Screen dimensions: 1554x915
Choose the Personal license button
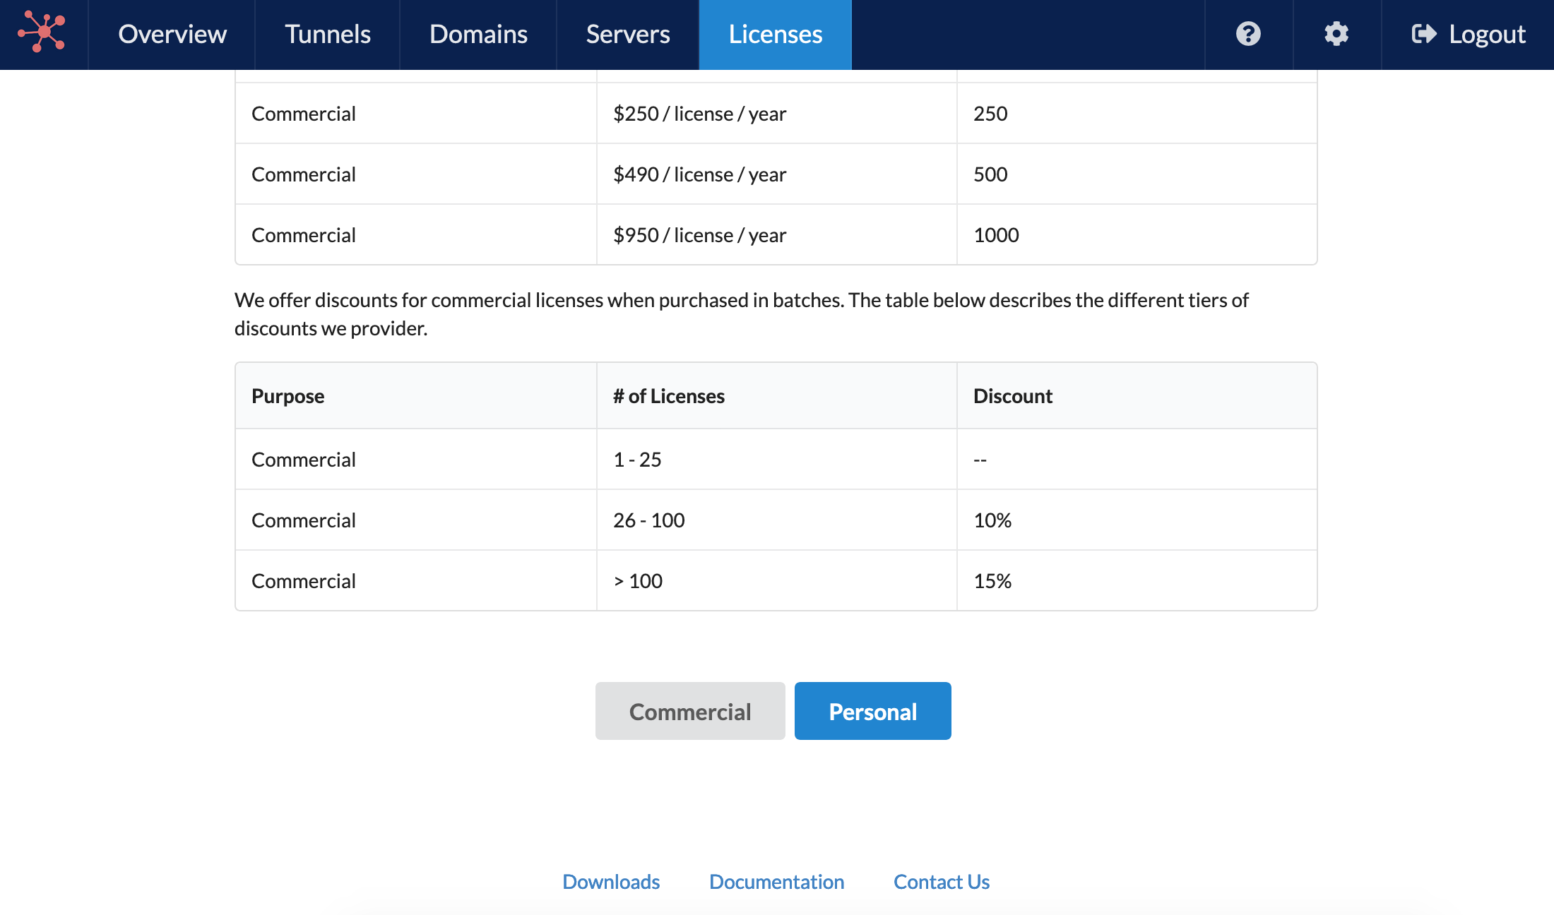pyautogui.click(x=873, y=711)
